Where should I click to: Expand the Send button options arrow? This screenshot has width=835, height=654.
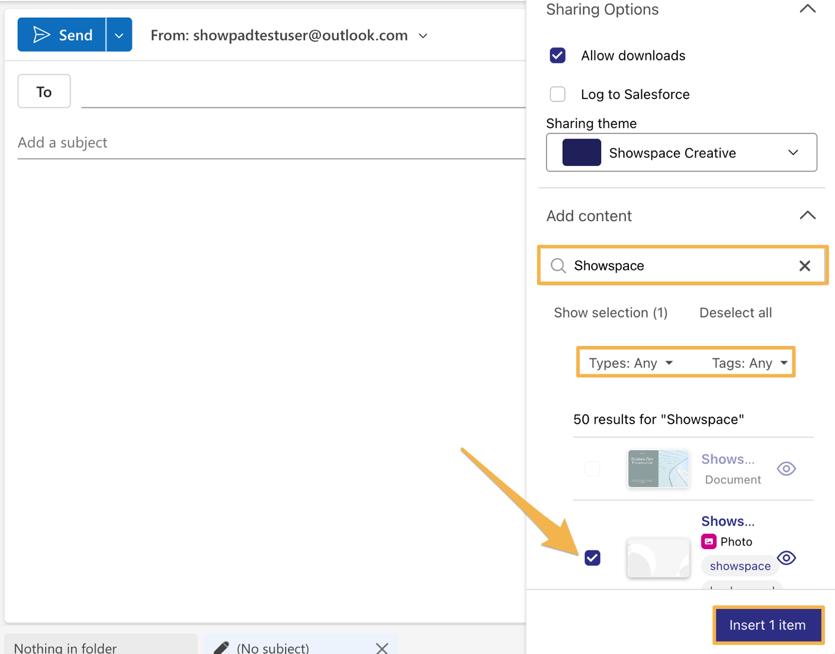[118, 34]
